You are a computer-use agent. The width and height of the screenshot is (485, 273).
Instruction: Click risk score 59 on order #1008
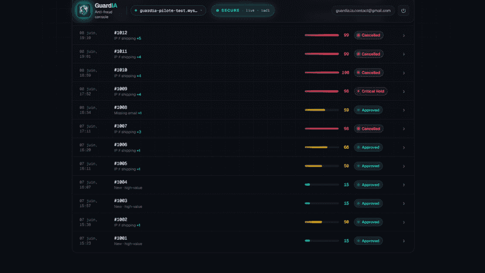pos(346,110)
